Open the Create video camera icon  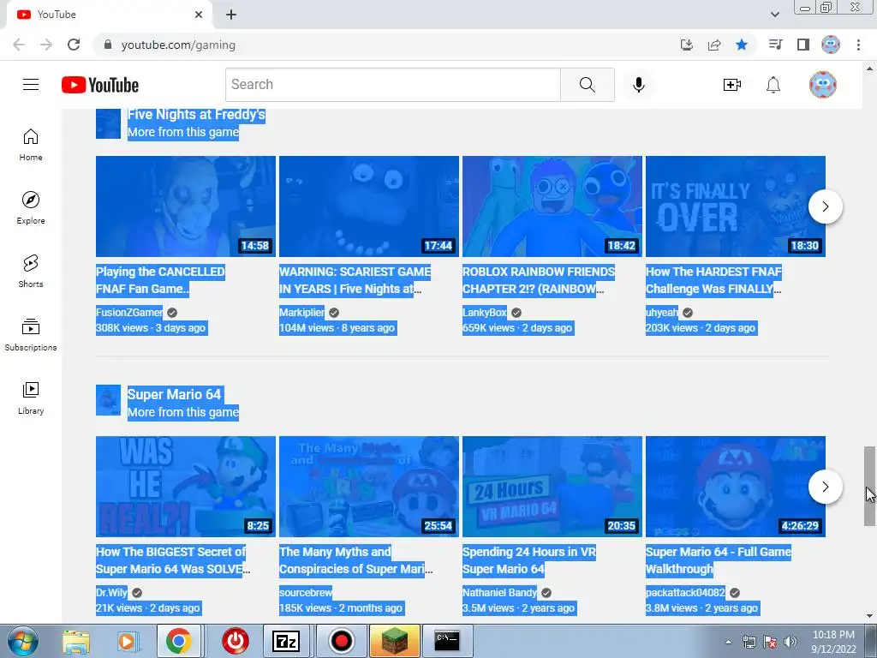pos(732,85)
